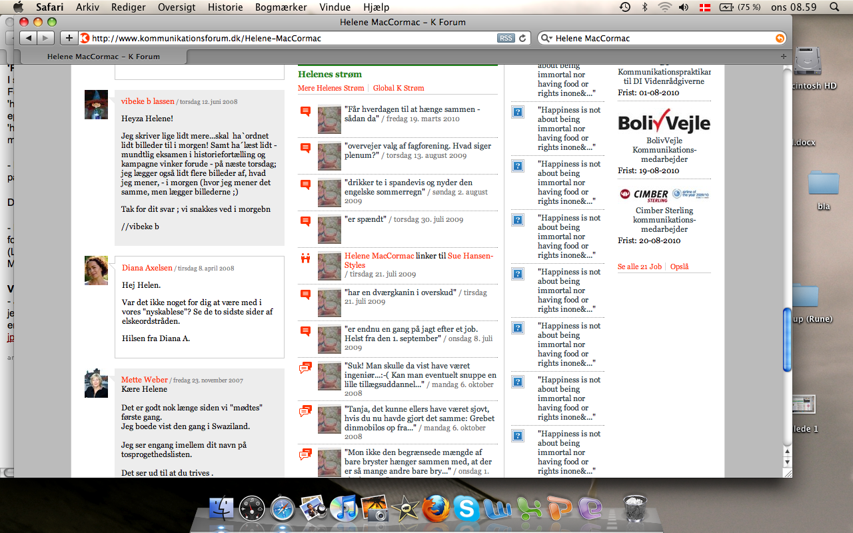The height and width of the screenshot is (533, 853).
Task: Follow the Mere Helenes Strøm link
Action: click(331, 88)
